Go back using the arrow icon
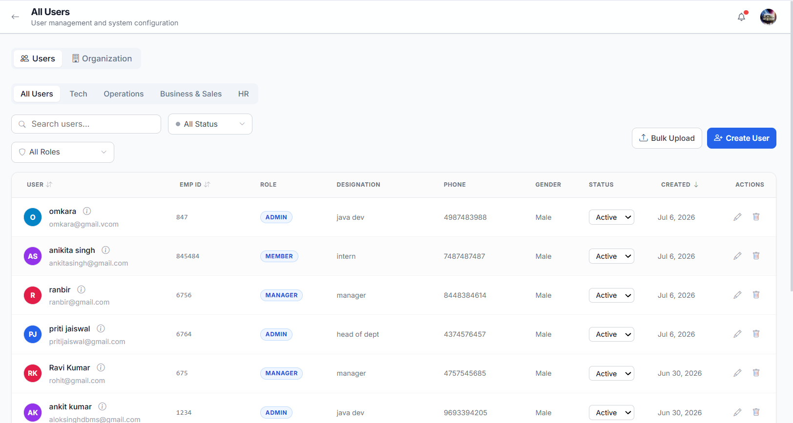This screenshot has width=793, height=423. click(x=15, y=17)
